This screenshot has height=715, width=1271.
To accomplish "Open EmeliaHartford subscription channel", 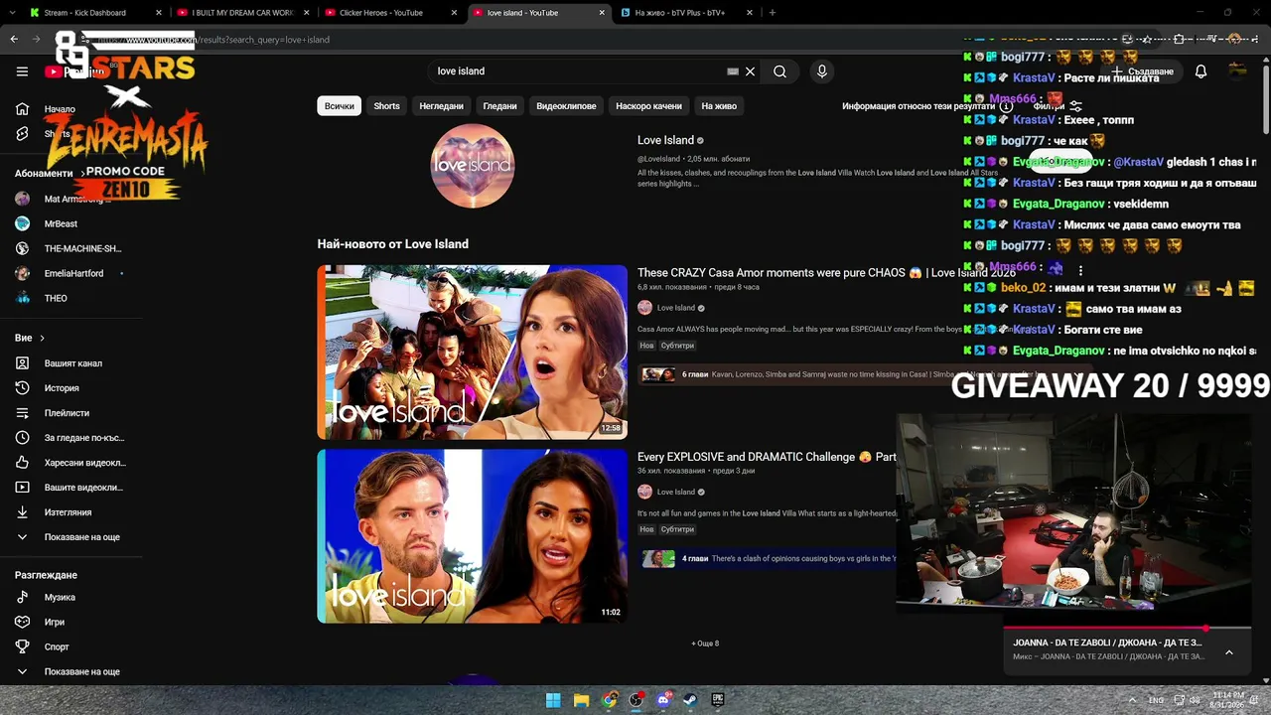I will coord(71,273).
